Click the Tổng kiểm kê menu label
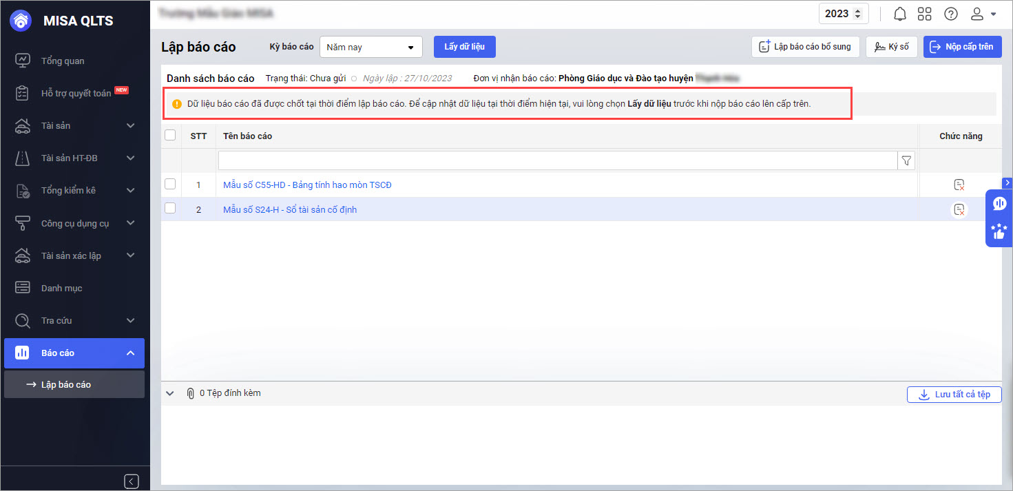Viewport: 1013px width, 491px height. [68, 190]
